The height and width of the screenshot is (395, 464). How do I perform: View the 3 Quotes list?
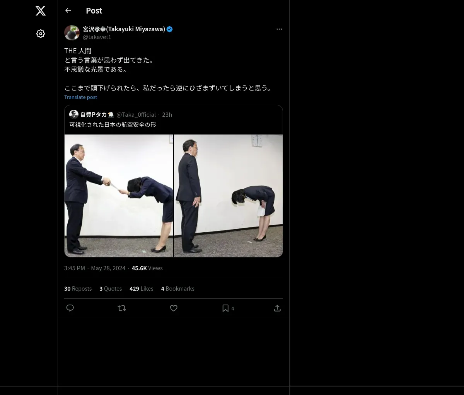click(x=111, y=289)
